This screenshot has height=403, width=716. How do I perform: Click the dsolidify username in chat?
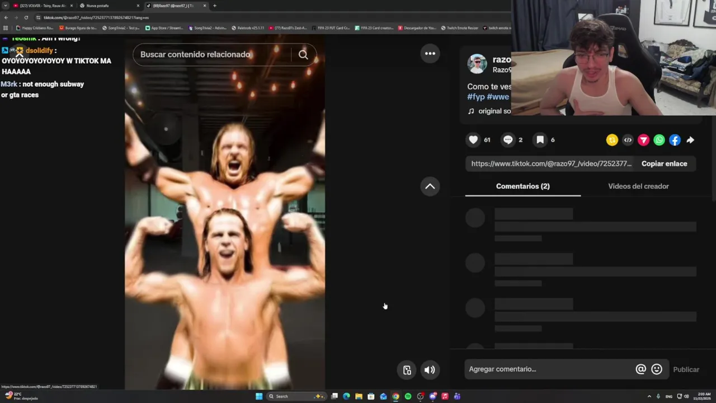pyautogui.click(x=39, y=50)
